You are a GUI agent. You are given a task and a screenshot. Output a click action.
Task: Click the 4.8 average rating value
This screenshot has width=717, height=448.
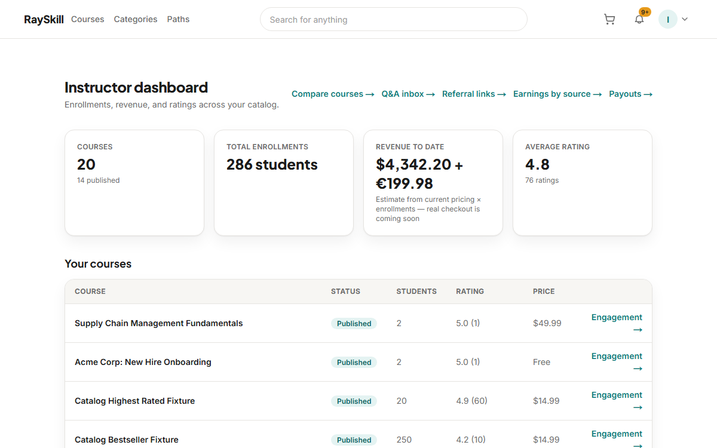[x=537, y=164]
